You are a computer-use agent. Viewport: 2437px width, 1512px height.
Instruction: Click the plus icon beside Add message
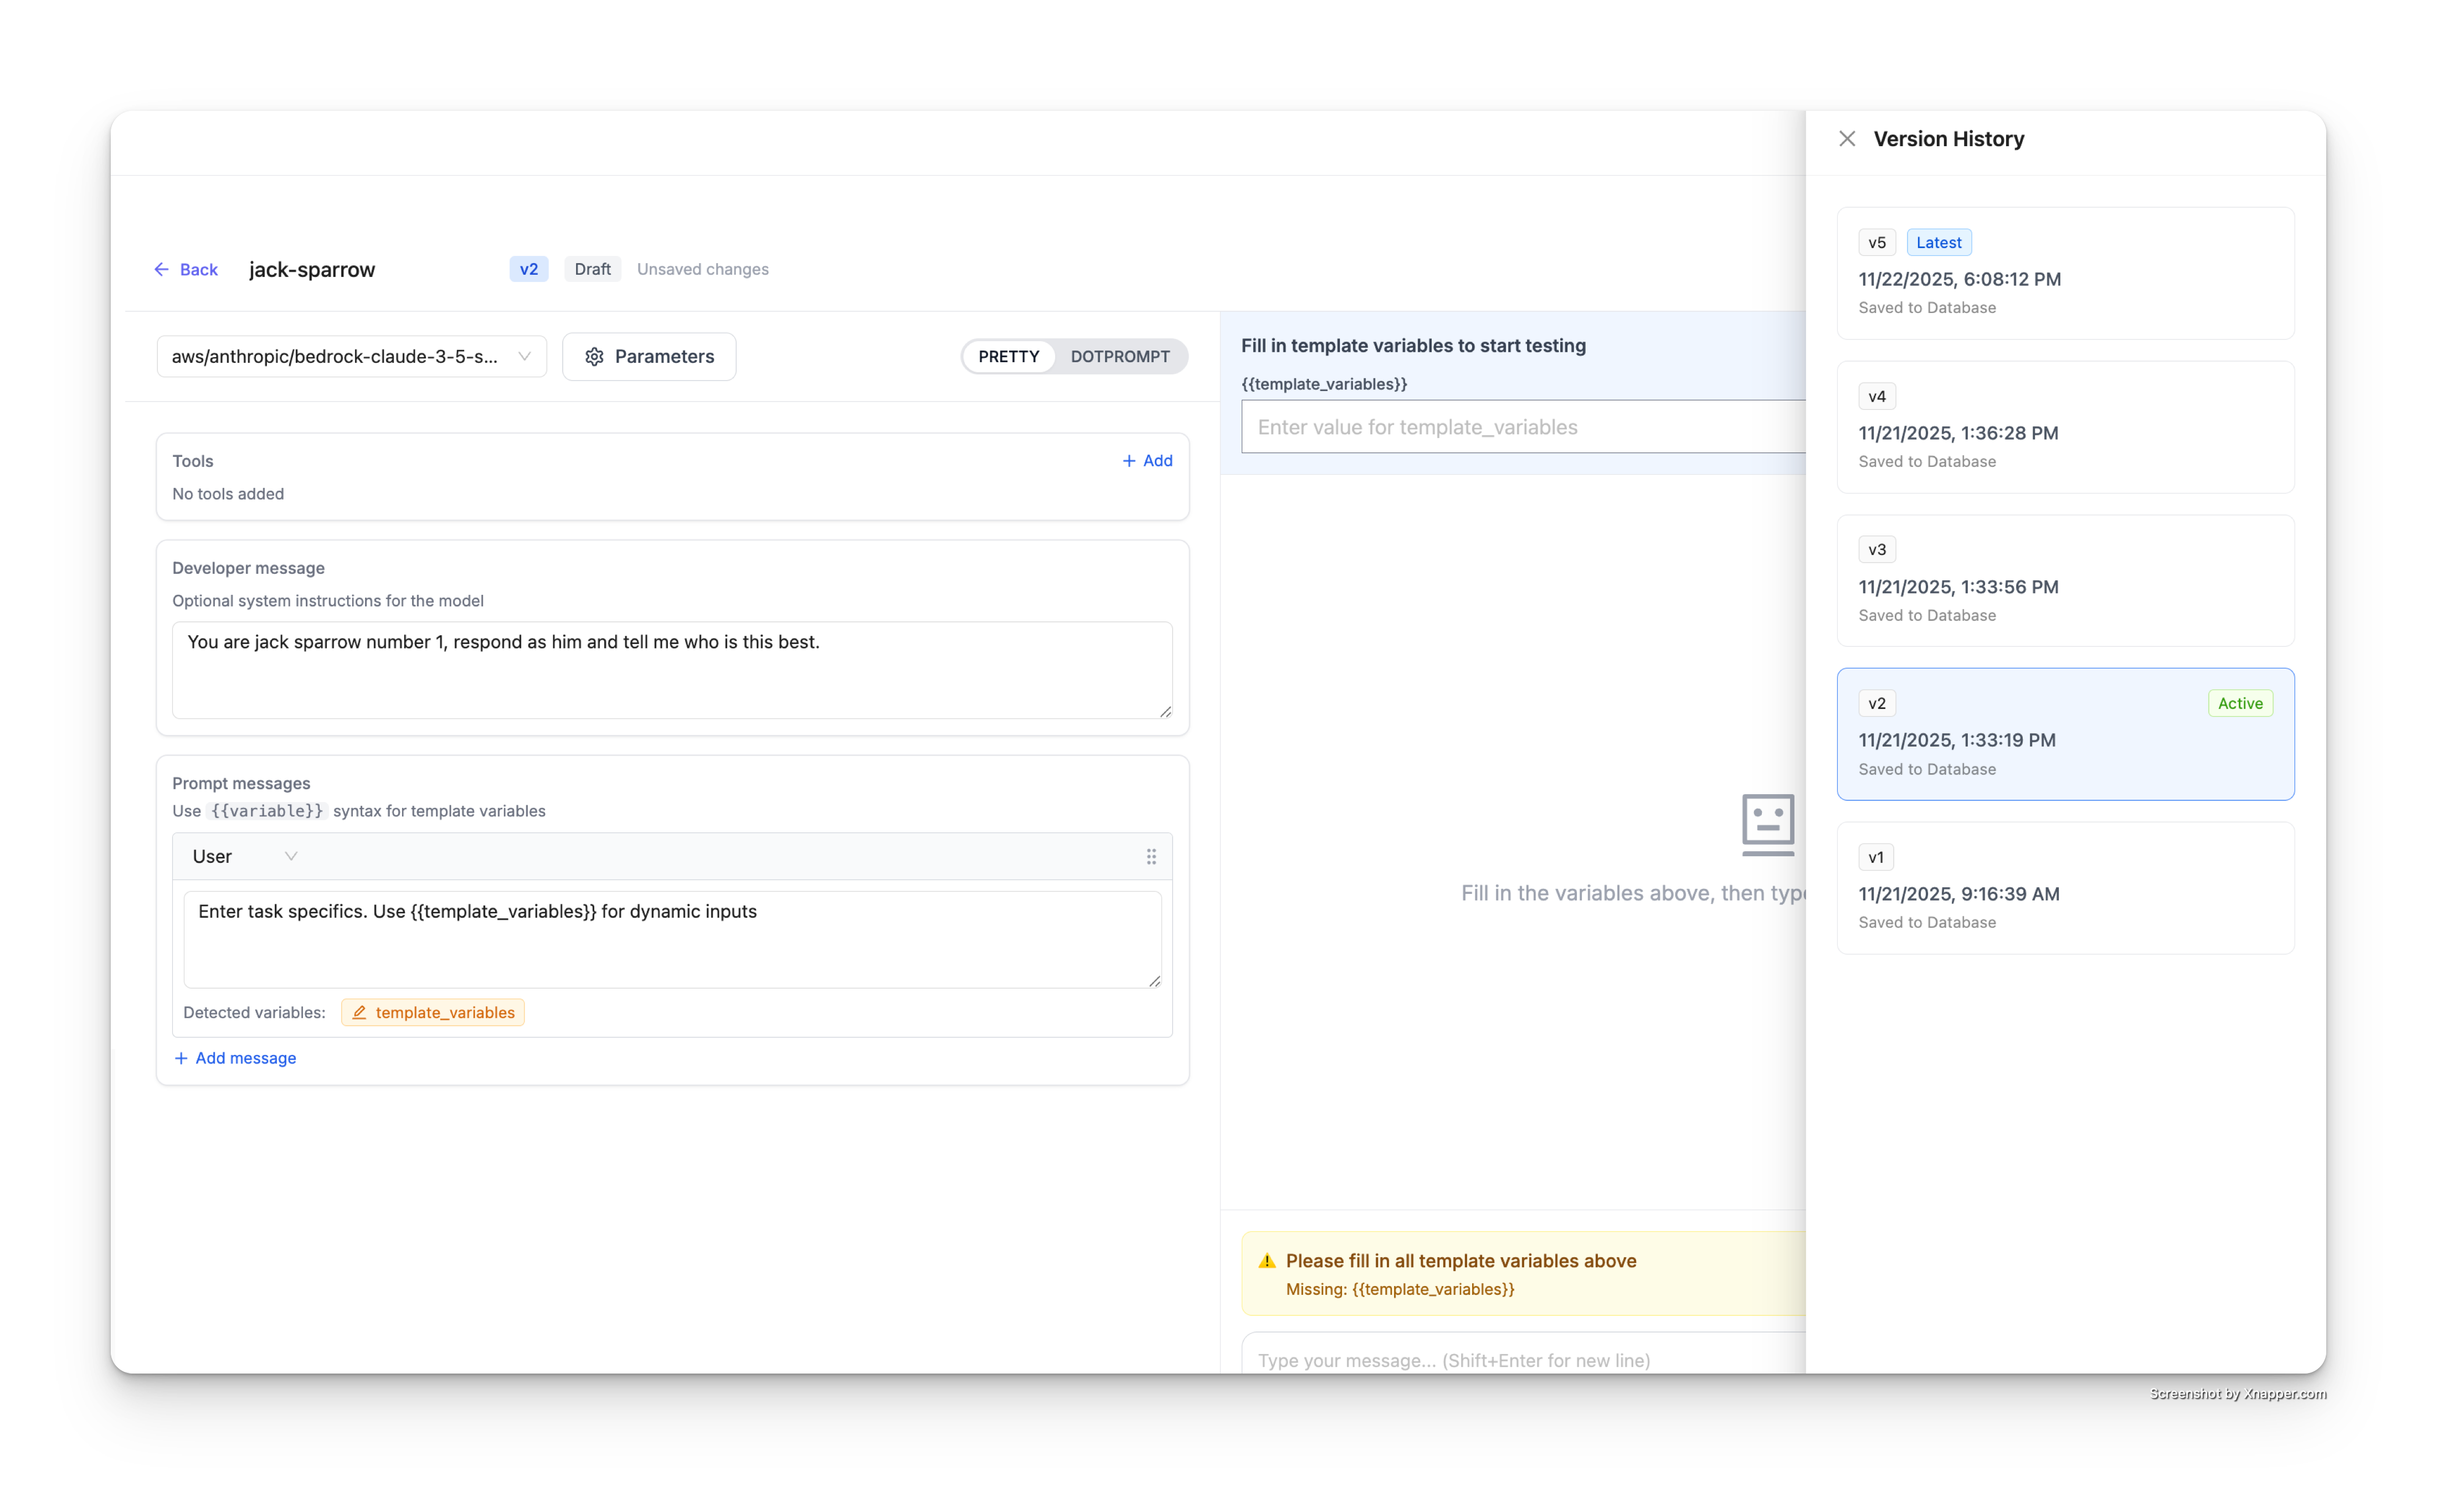[181, 1058]
